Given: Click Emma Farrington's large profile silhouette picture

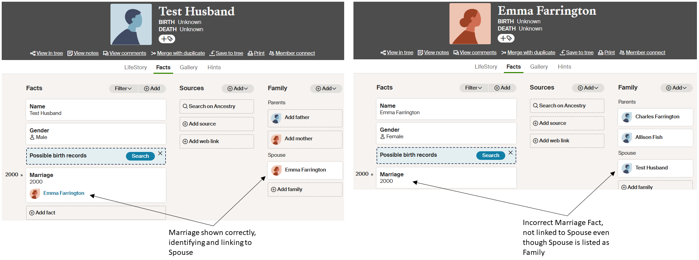Looking at the screenshot, I should point(470,24).
